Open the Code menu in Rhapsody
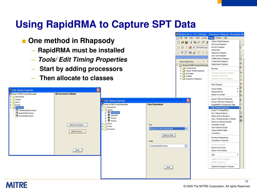 pyautogui.click(x=197, y=38)
